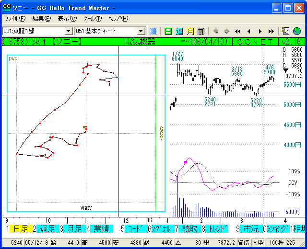Open the 表示(V) menu

[x=67, y=19]
